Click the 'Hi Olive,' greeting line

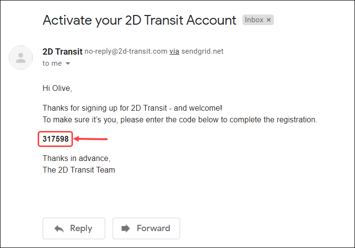pos(57,88)
